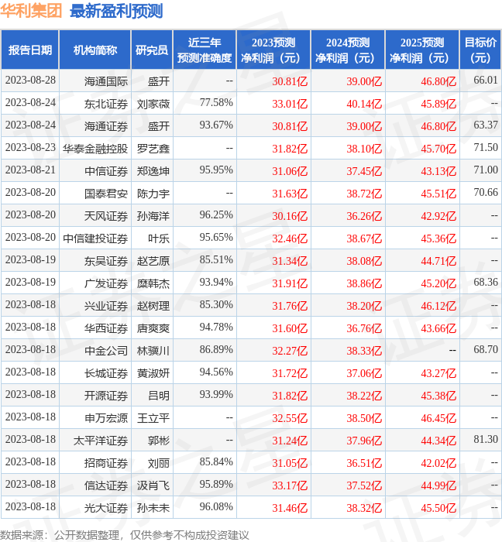502x542 pixels.
Task: Click accuracy value 96.25%
Action: coord(216,215)
